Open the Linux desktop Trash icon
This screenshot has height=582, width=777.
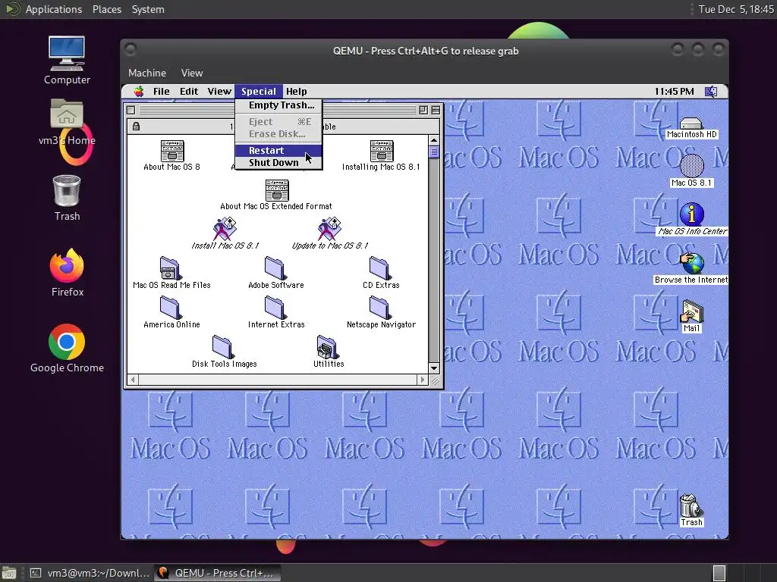point(67,190)
